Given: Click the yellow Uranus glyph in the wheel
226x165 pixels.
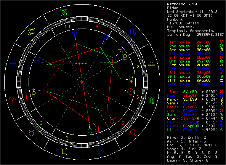Looking at the screenshot, I should pos(34,91).
